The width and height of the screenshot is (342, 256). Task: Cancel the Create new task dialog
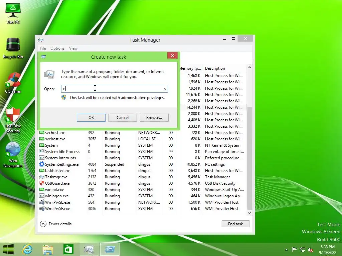[x=123, y=118]
